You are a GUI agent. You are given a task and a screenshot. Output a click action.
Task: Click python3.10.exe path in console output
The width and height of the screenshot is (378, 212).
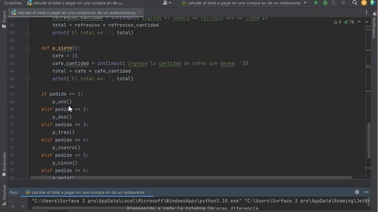[136, 201]
